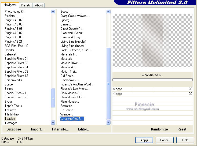
Task: Select Special Effects 1
Action: pyautogui.click(x=15, y=93)
